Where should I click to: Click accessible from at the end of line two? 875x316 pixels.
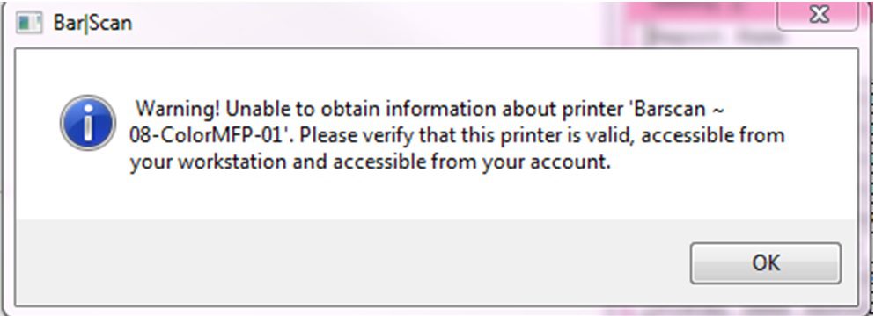[713, 136]
